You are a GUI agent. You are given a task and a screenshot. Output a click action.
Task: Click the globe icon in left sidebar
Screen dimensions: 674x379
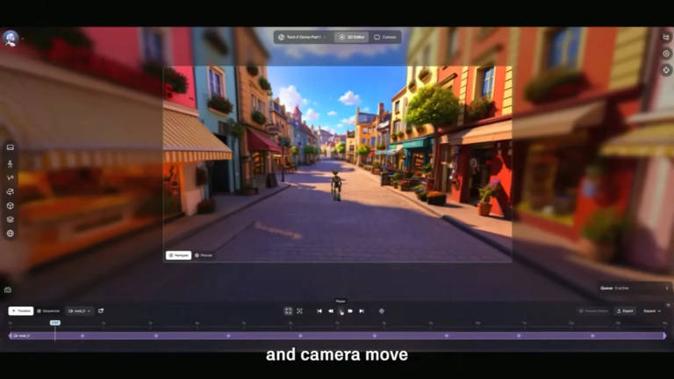tap(11, 233)
